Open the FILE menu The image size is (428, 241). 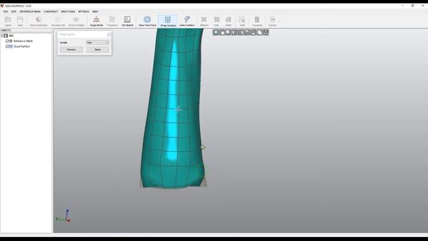6,12
